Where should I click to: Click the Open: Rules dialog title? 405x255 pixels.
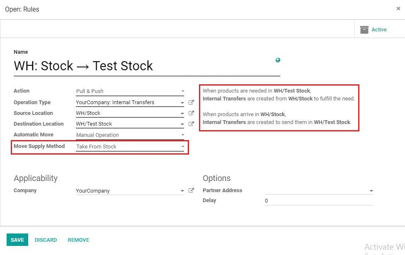22,9
